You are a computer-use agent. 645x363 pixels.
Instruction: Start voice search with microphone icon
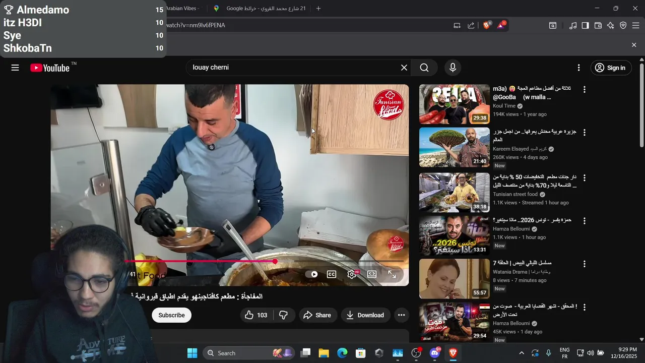(453, 68)
